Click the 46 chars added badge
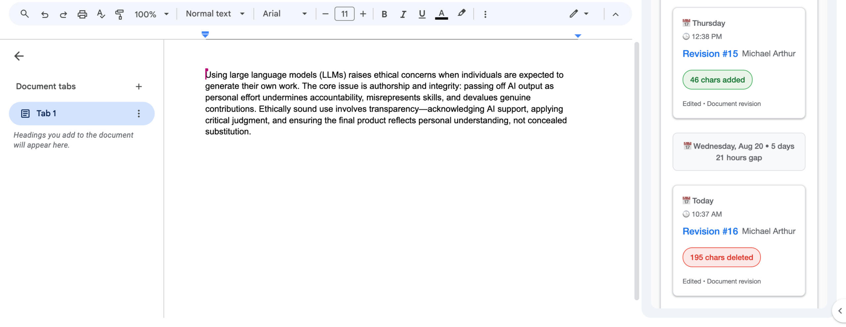Image resolution: width=846 pixels, height=327 pixels. coord(717,80)
